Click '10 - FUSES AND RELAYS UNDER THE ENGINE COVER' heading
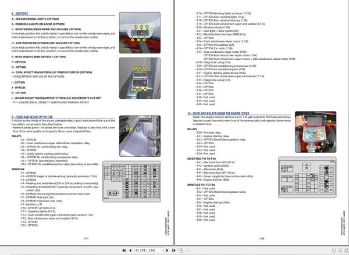Screen dimensions: 349x255 [x=218, y=113]
